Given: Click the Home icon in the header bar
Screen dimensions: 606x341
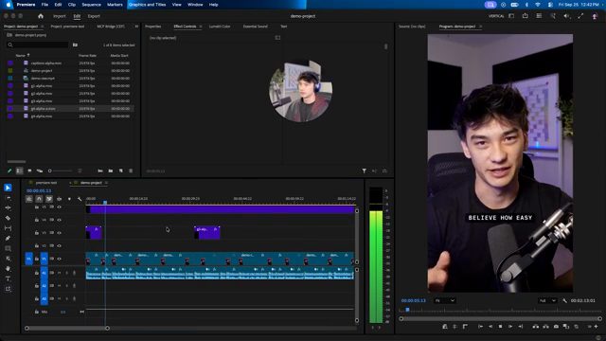Looking at the screenshot, I should (41, 16).
